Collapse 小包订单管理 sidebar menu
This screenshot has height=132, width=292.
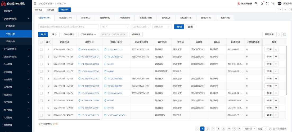[16, 18]
